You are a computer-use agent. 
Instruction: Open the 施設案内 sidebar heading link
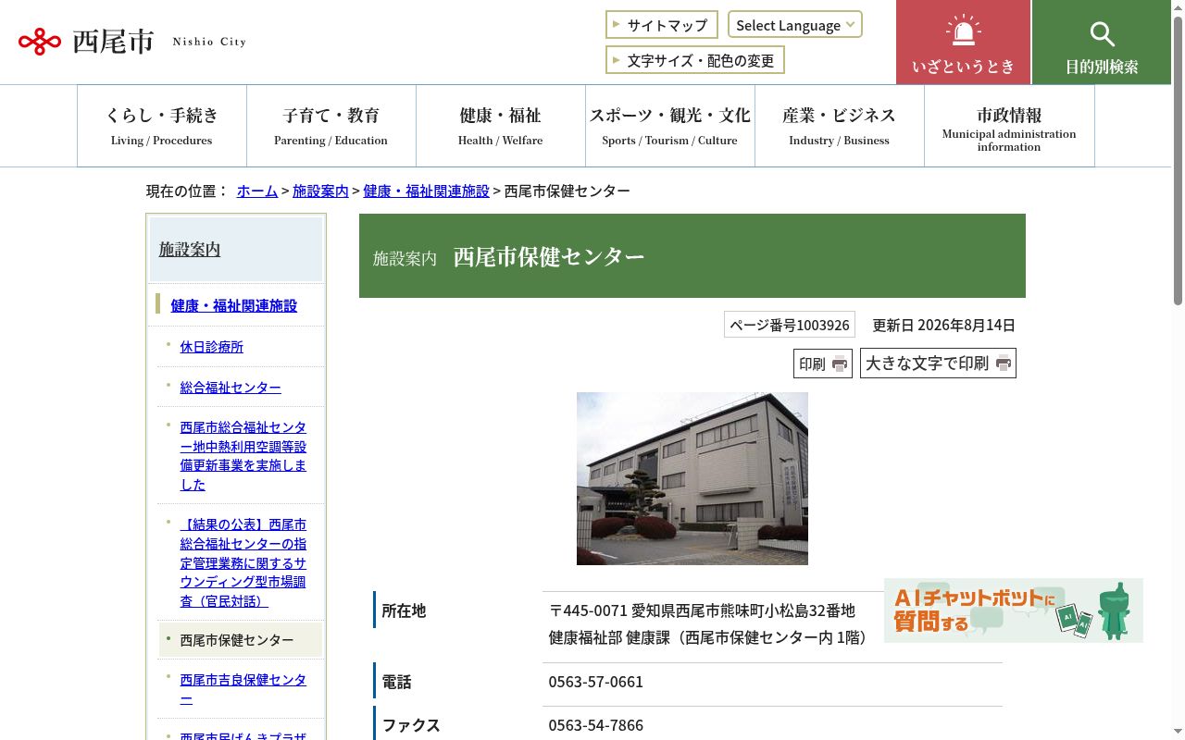coord(190,249)
